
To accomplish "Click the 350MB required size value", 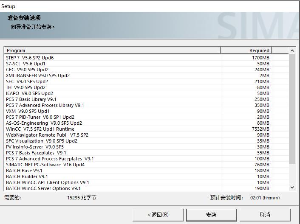I will click(262, 105).
